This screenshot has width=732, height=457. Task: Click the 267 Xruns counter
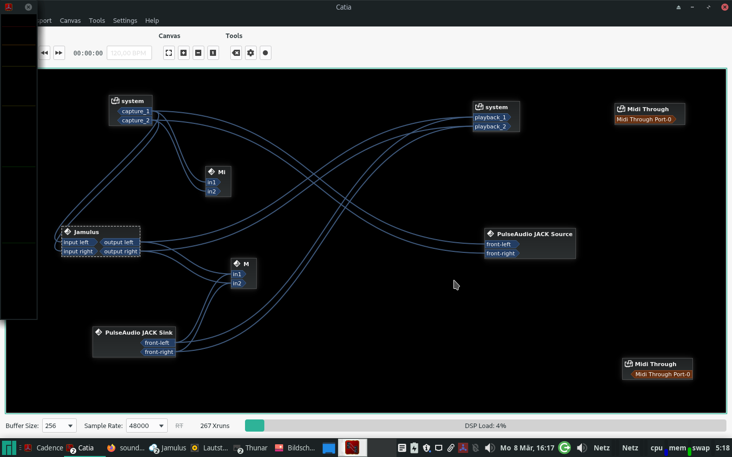pyautogui.click(x=215, y=426)
